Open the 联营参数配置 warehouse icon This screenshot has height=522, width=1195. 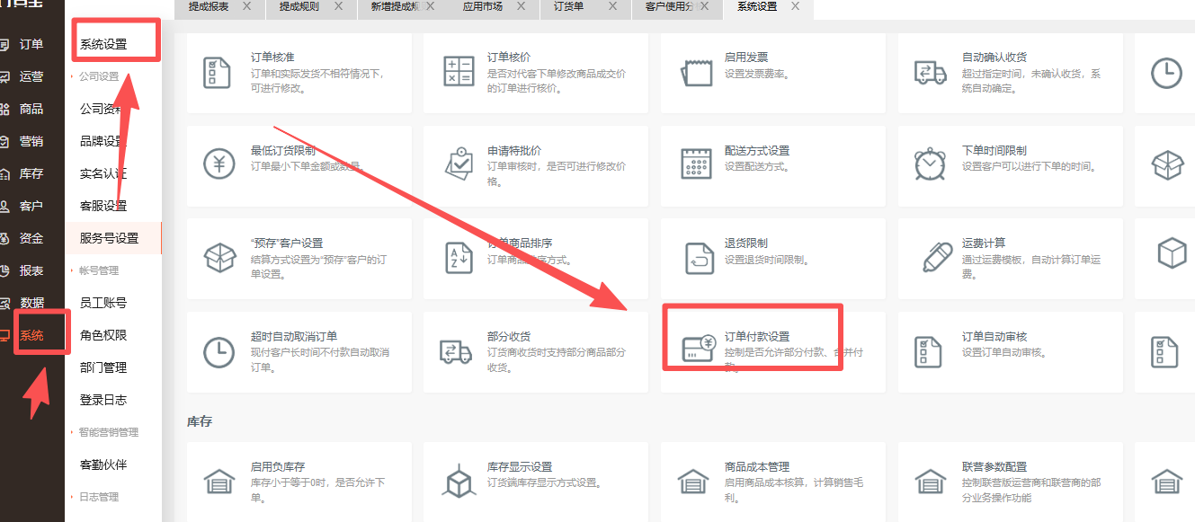click(929, 482)
